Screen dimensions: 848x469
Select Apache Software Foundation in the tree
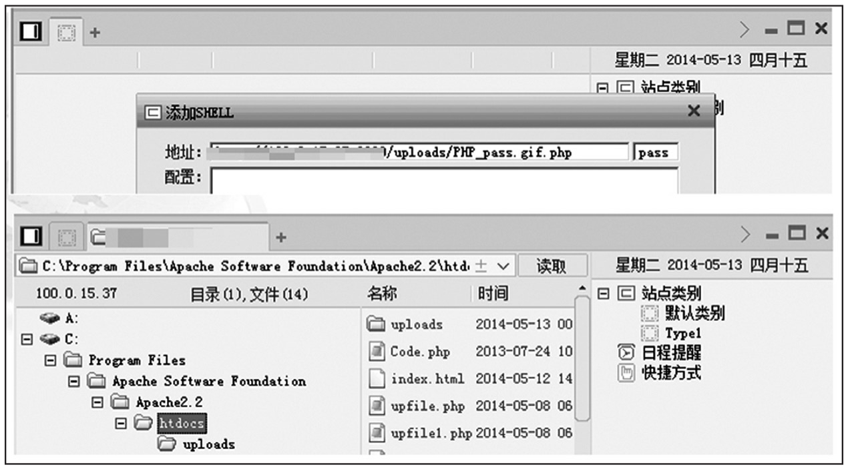209,382
